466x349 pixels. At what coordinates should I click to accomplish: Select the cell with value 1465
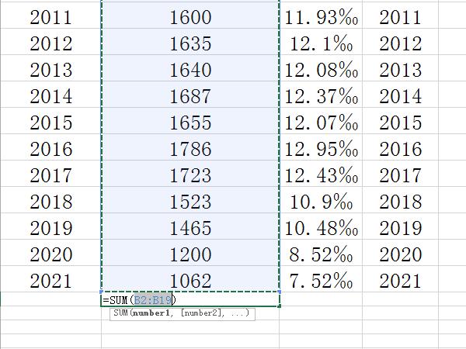coord(190,228)
